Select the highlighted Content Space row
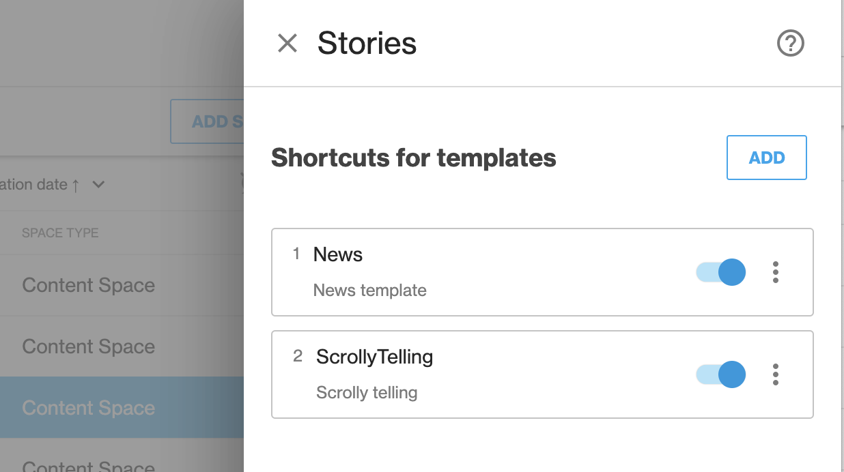This screenshot has width=844, height=472. point(122,408)
